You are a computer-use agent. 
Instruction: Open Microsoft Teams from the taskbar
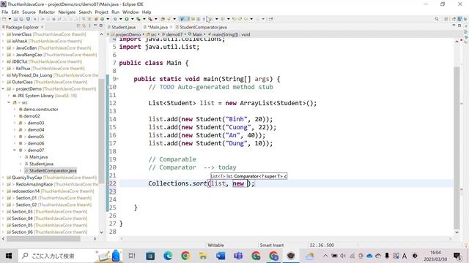(x=238, y=256)
